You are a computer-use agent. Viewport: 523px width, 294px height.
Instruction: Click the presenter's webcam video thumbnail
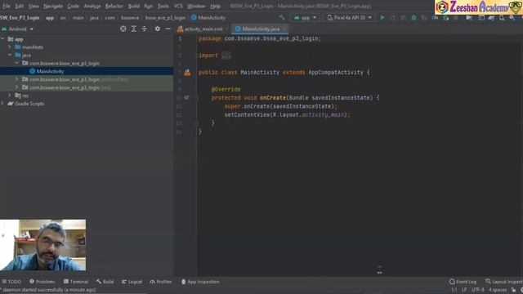(x=42, y=245)
